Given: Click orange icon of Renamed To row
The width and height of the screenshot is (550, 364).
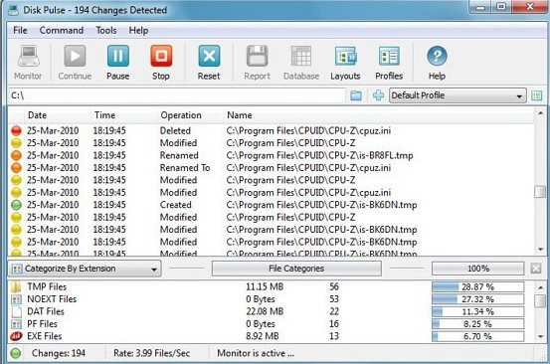Looking at the screenshot, I should click(x=16, y=168).
